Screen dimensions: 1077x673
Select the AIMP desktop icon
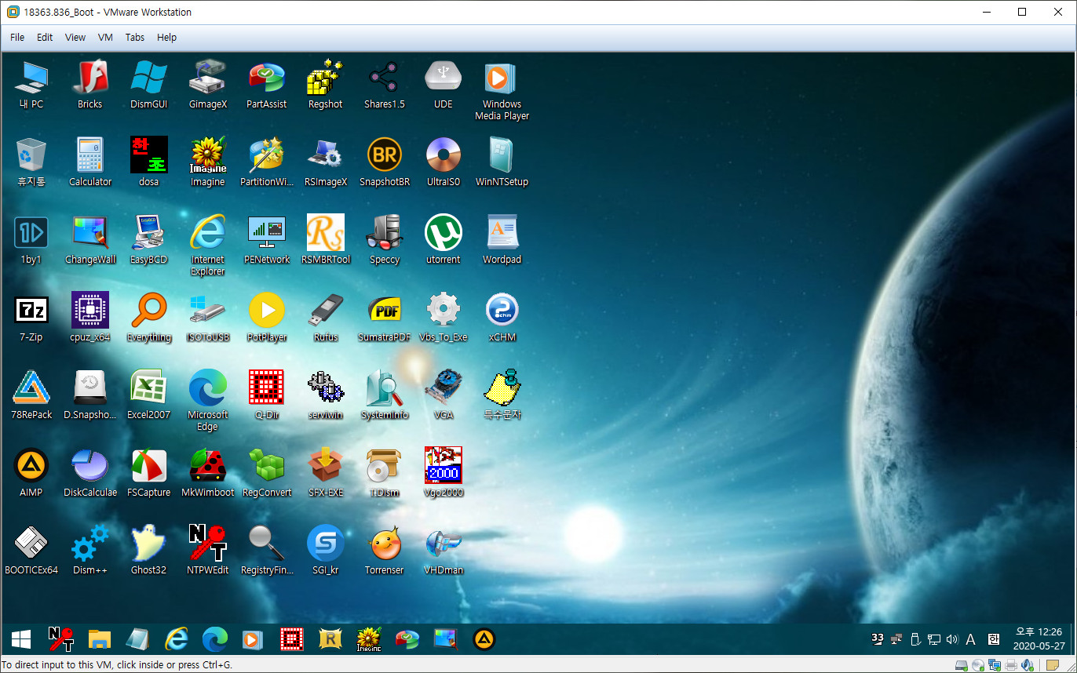tap(31, 473)
